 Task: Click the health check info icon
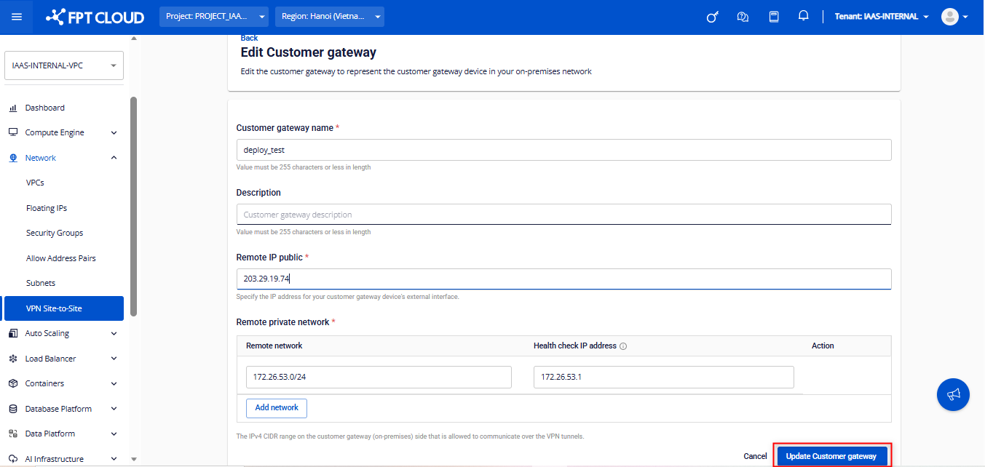point(623,346)
